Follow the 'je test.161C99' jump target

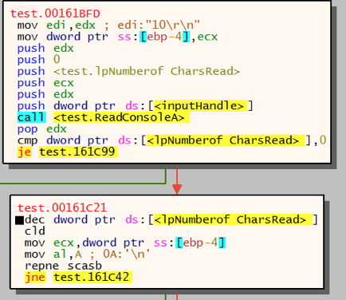click(78, 152)
